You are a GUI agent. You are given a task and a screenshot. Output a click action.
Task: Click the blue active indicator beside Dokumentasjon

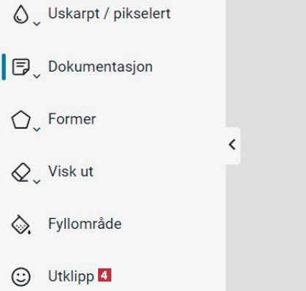(4, 67)
